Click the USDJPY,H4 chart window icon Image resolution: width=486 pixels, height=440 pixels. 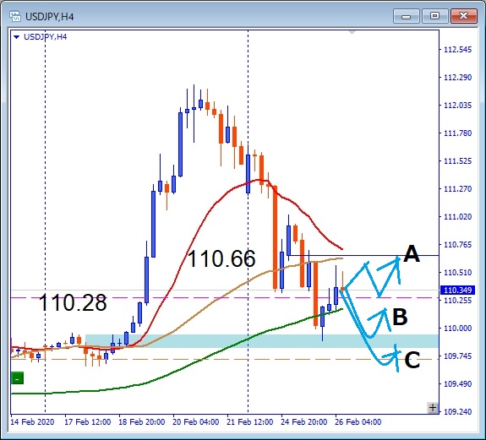coord(15,16)
